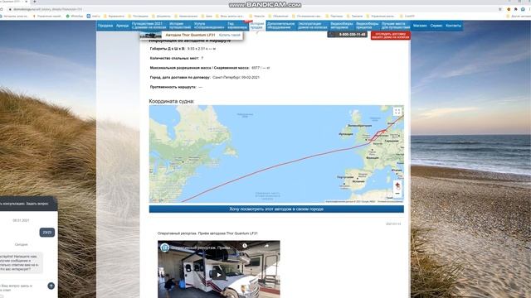Open the Chrome extensions puzzle icon
Screen dimensions: 531x298
(x=516, y=9)
